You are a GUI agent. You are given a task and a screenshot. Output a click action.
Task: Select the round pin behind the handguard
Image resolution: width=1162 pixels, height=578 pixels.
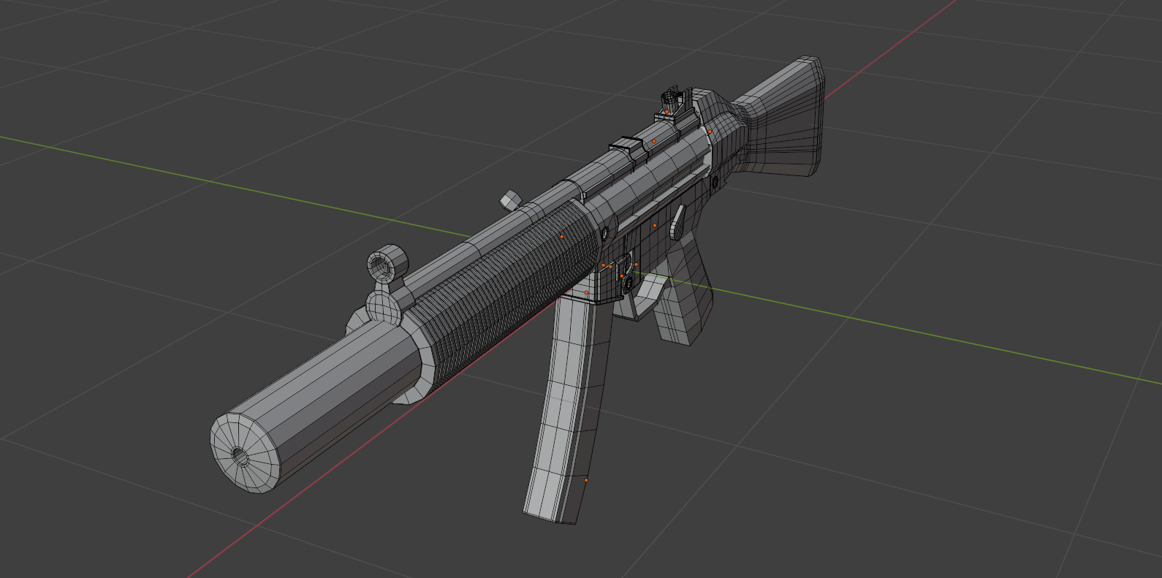[x=605, y=233]
